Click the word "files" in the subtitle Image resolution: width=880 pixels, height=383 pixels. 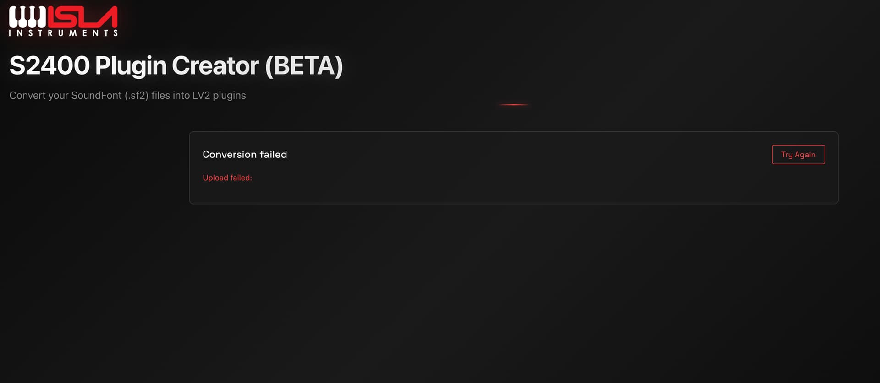[x=160, y=95]
